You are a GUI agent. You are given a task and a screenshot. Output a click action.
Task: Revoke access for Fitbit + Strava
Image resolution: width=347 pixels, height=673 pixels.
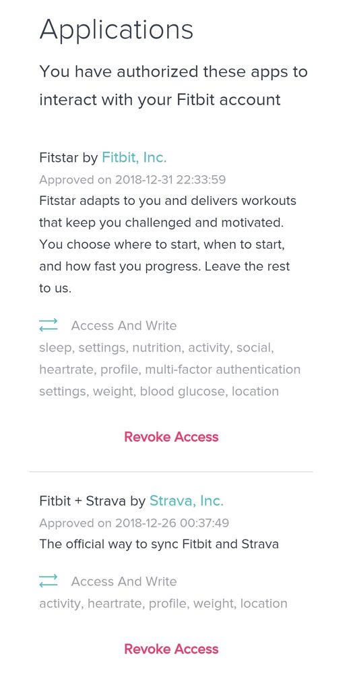coord(171,649)
